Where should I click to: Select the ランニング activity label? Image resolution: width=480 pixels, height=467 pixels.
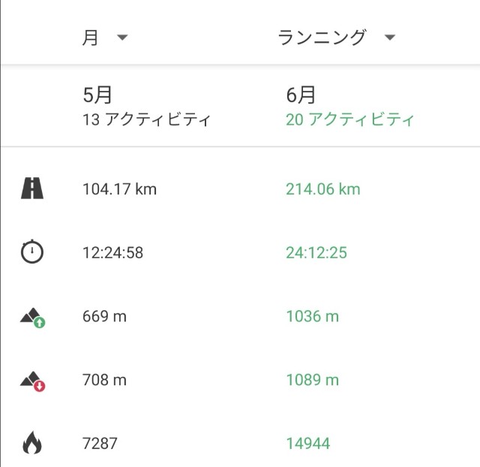(x=322, y=38)
